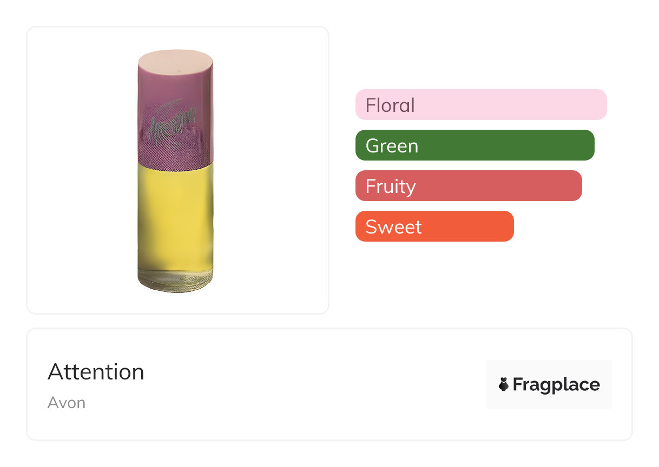
Task: Click the word Green in the accord list
Action: pyautogui.click(x=392, y=146)
